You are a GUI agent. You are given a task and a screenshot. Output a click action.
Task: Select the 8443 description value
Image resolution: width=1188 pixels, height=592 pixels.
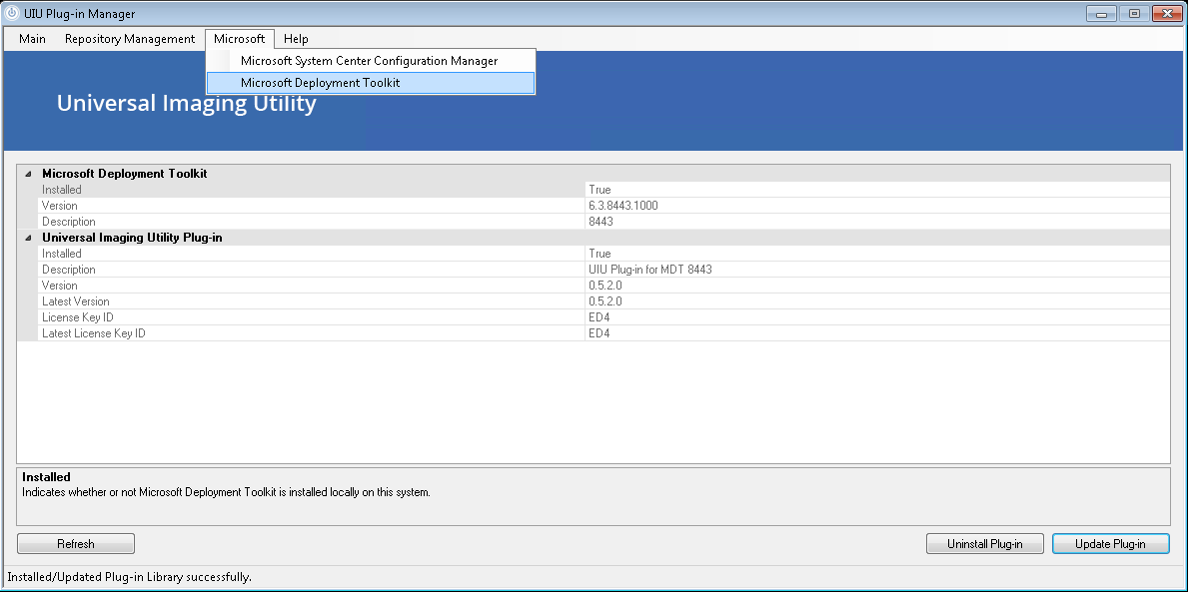pos(600,222)
